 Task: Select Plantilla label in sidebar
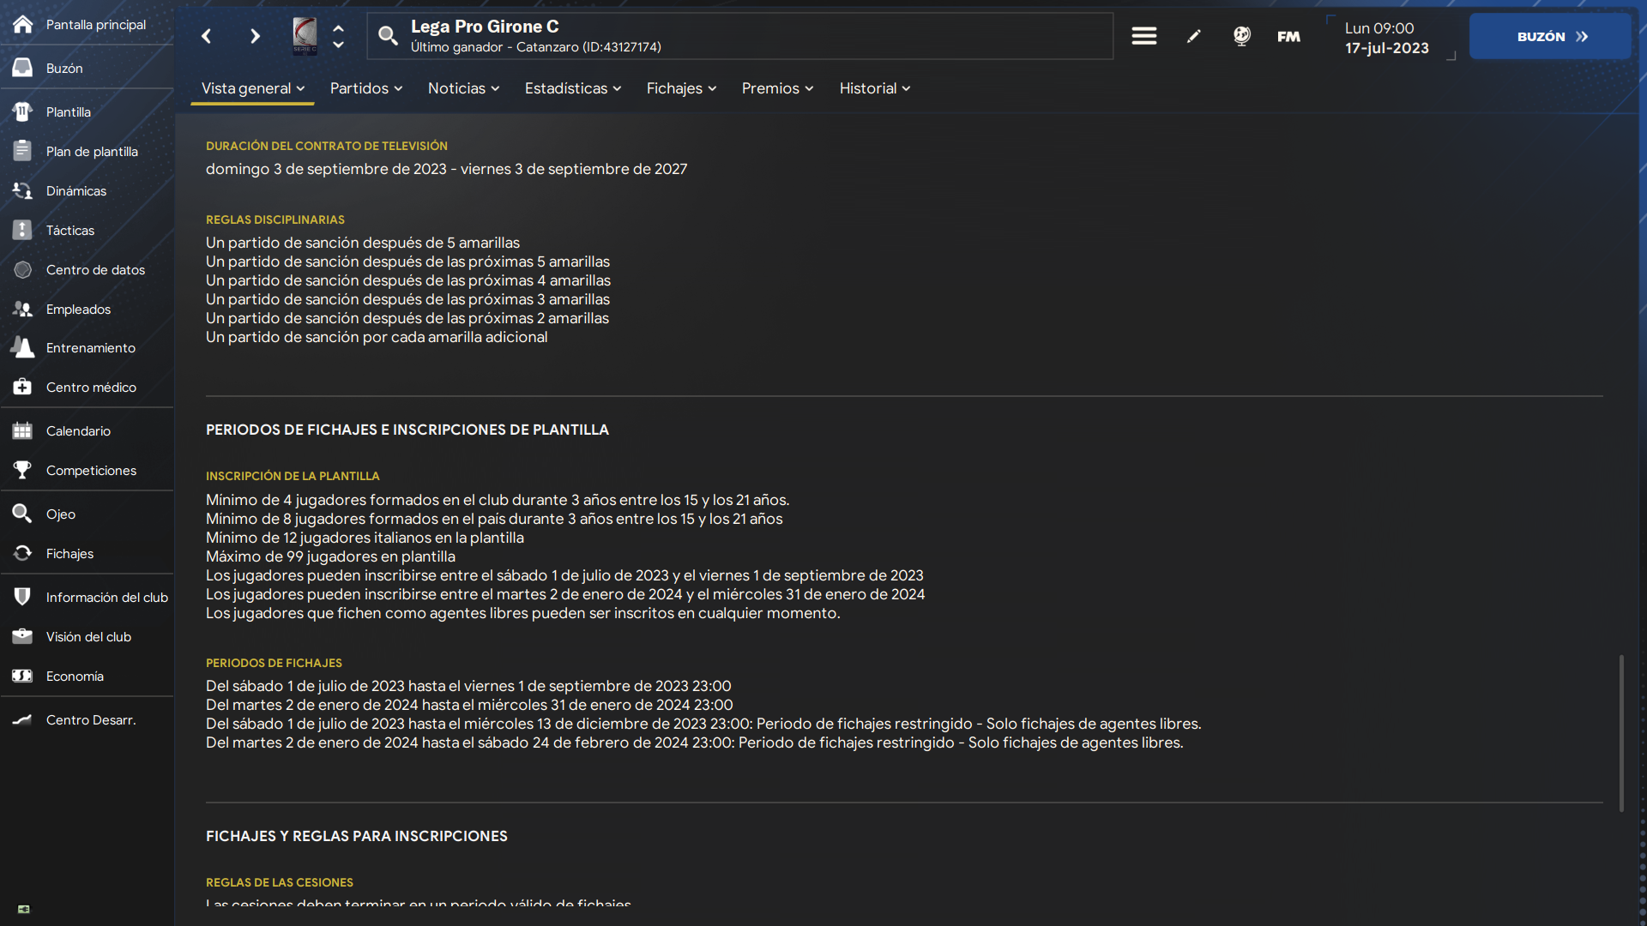point(69,111)
